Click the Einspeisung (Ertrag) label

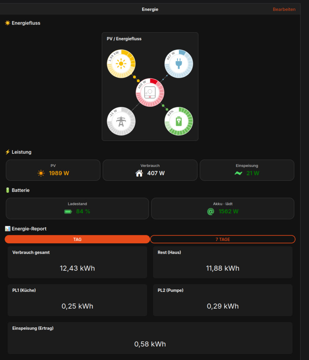click(x=33, y=328)
